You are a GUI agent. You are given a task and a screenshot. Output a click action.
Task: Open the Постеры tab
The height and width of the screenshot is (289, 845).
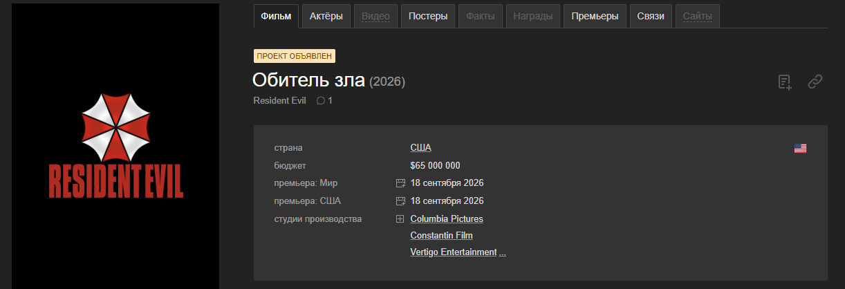pyautogui.click(x=428, y=17)
